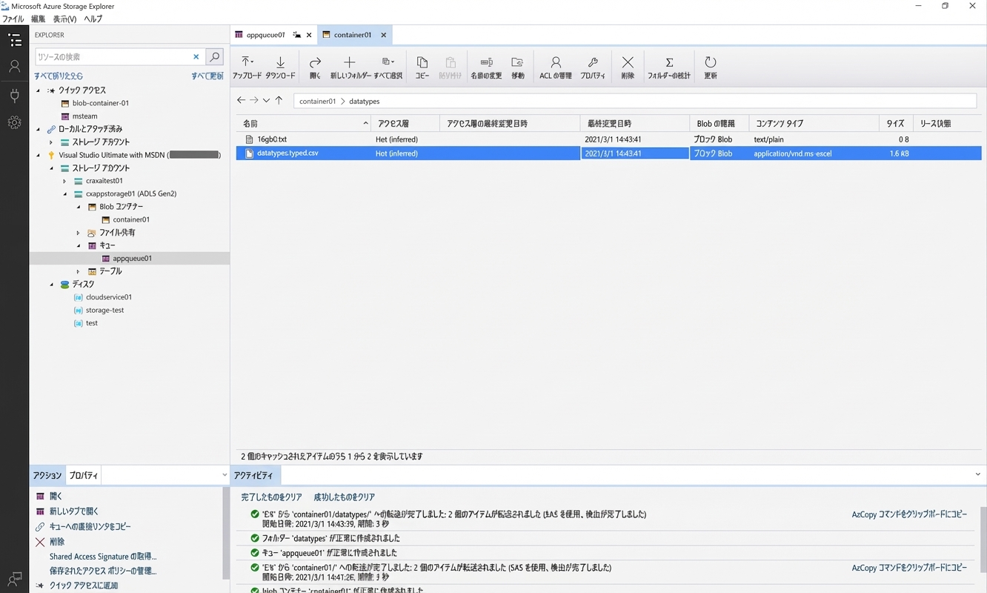Image resolution: width=987 pixels, height=593 pixels.
Task: Open the ヘルプ menu
Action: 93,19
